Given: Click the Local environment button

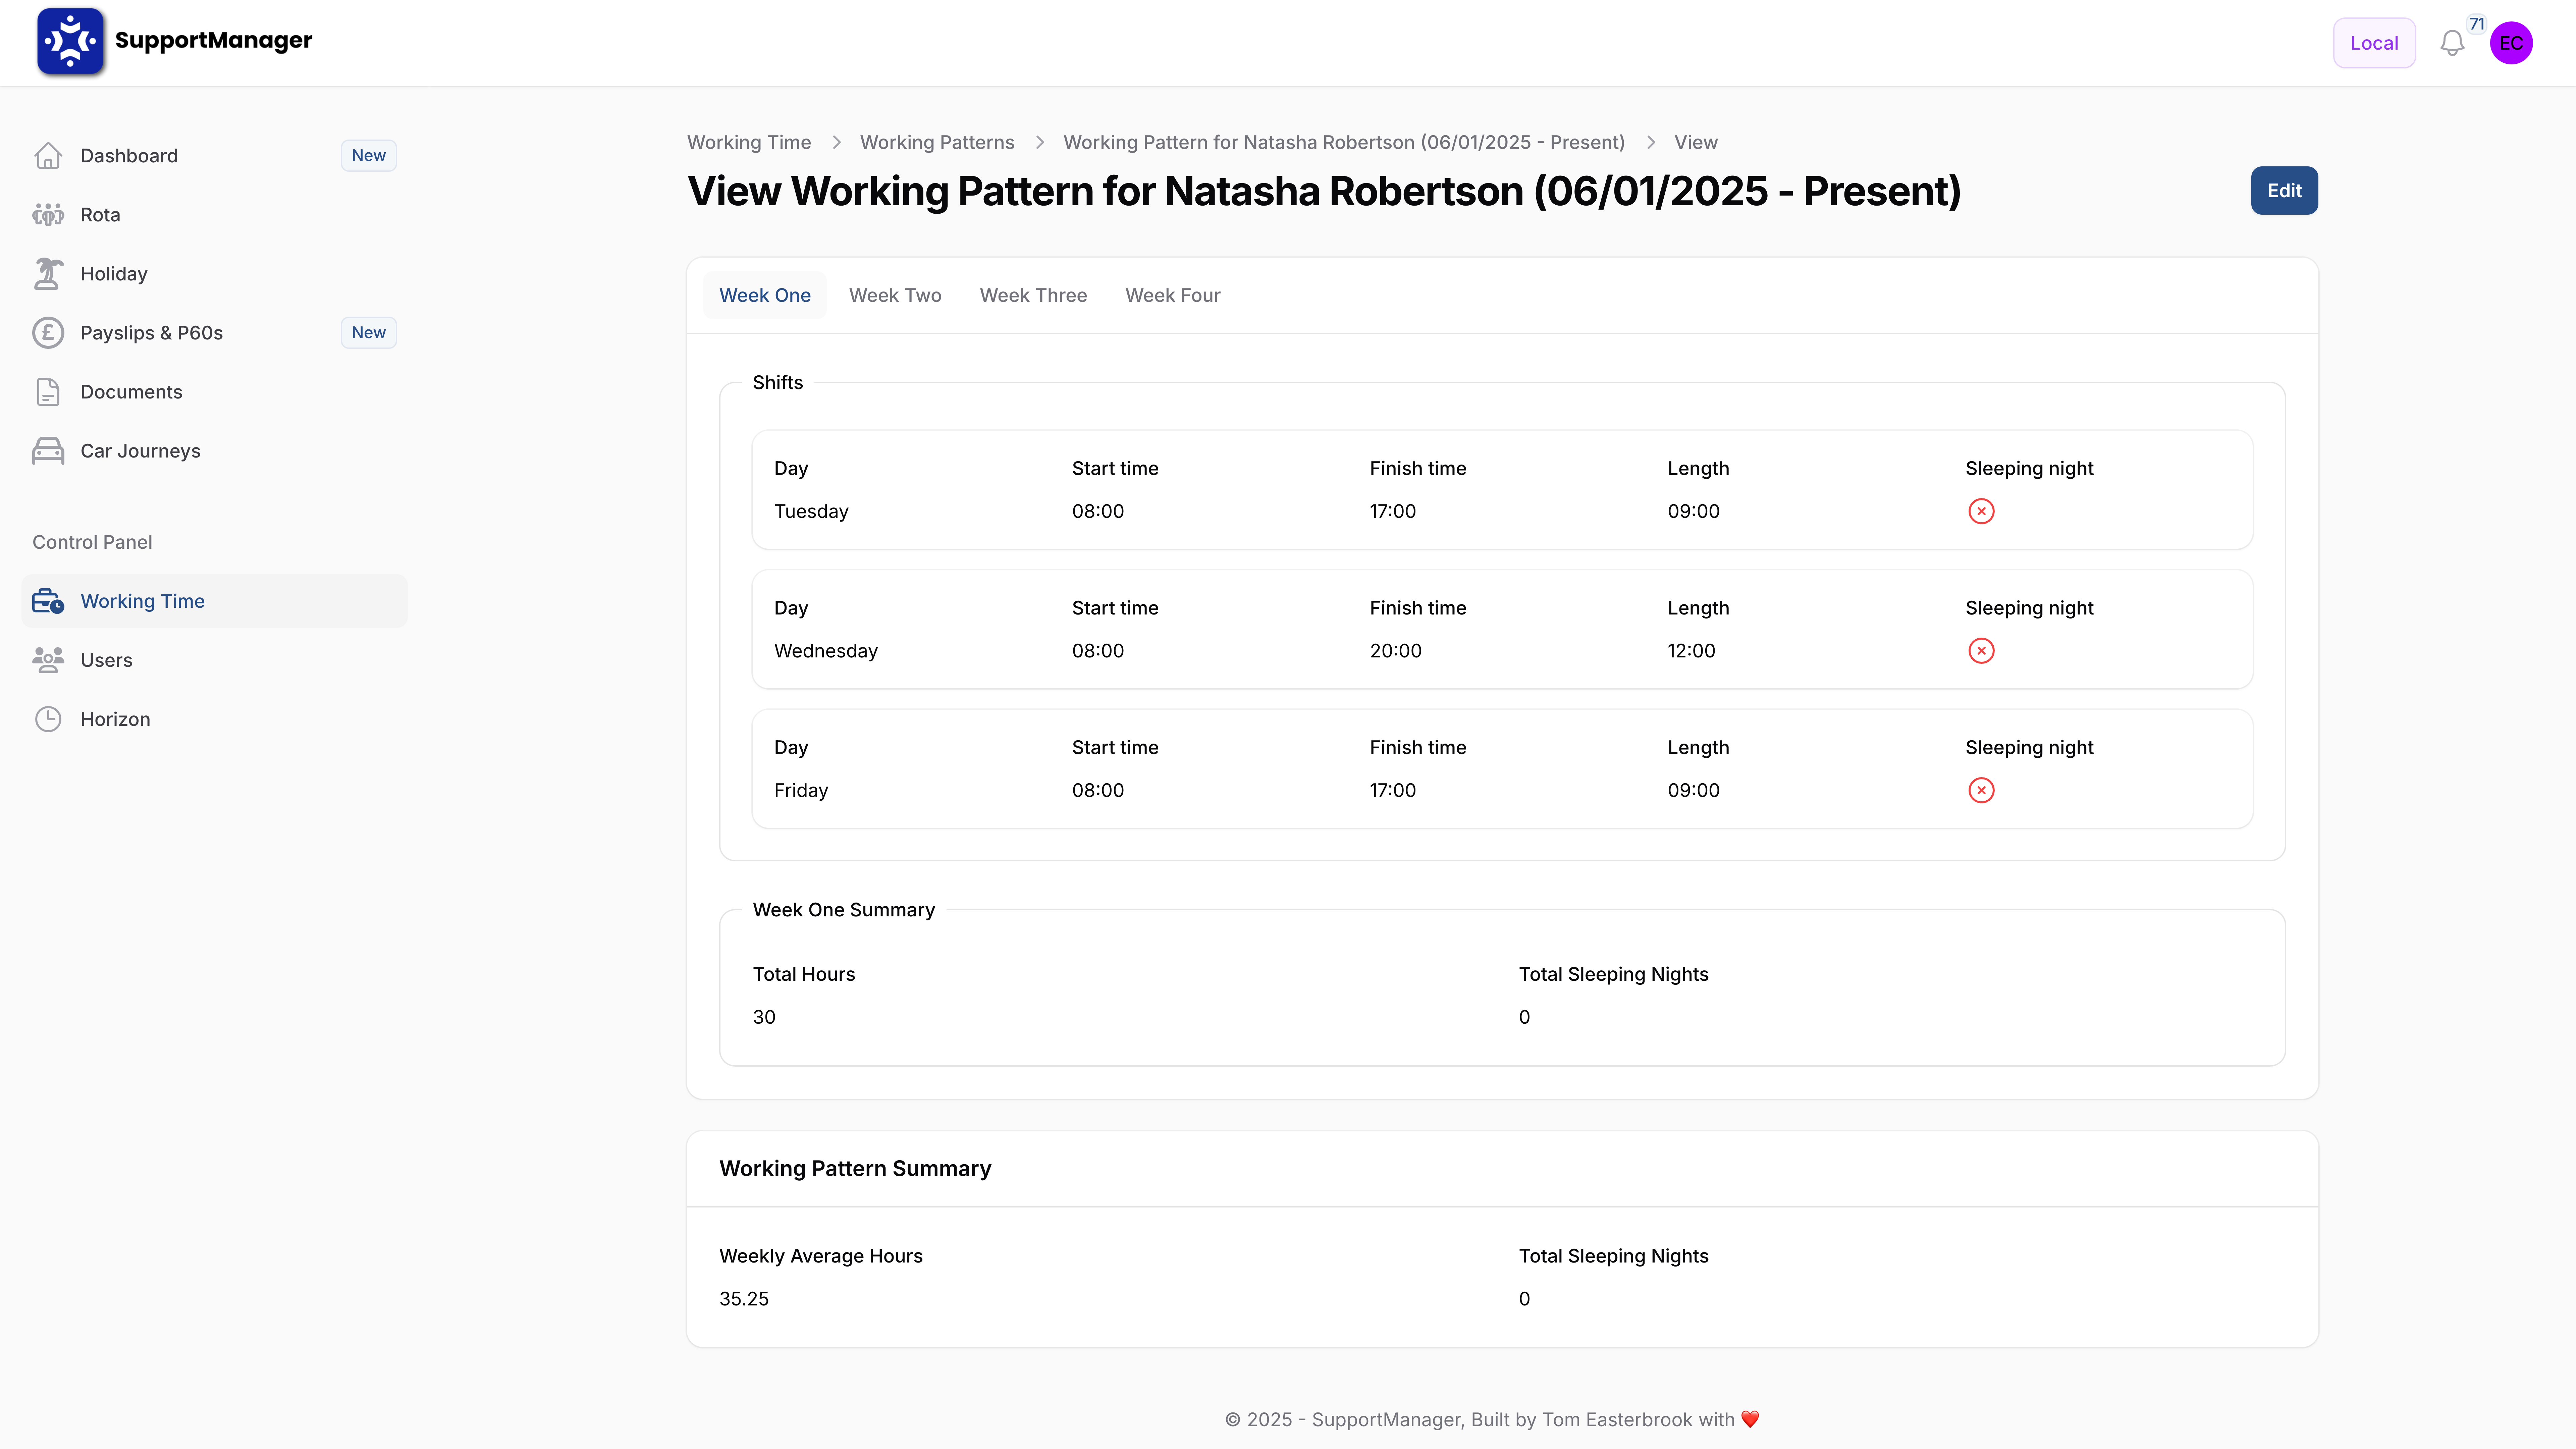Looking at the screenshot, I should click(2374, 43).
